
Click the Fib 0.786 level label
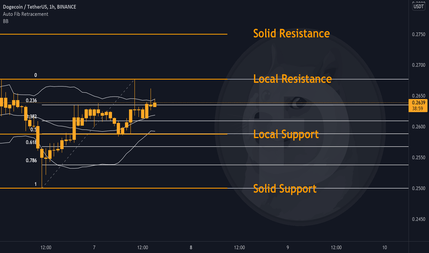coord(31,161)
